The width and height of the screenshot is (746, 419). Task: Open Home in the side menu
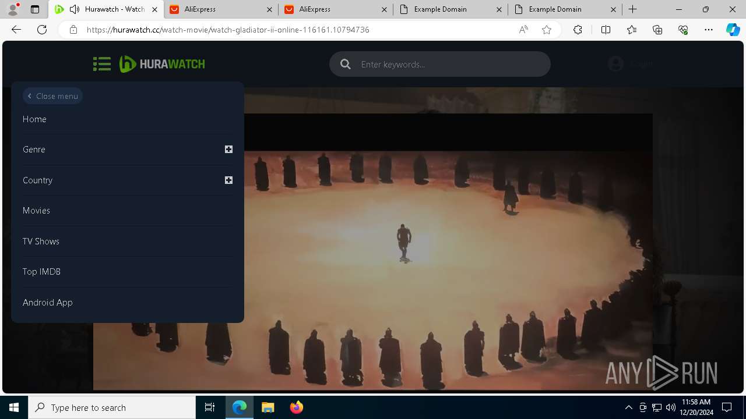tap(34, 119)
